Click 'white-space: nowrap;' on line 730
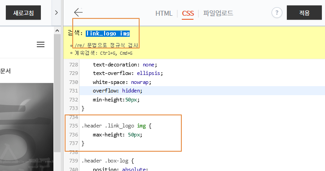This screenshot has height=171, width=325. [x=122, y=82]
